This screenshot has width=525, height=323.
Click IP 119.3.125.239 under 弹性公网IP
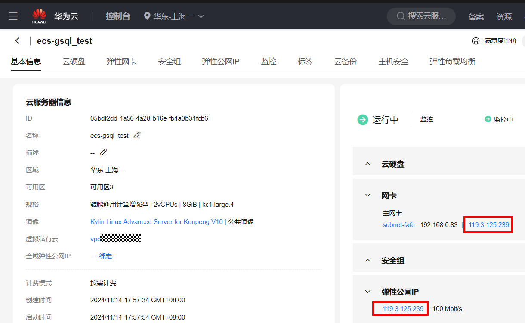[x=403, y=309]
